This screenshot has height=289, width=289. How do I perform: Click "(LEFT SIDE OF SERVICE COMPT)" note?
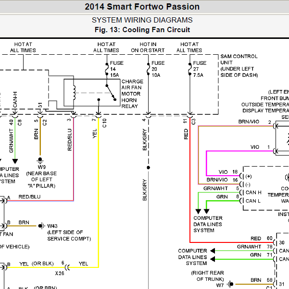click(69, 235)
